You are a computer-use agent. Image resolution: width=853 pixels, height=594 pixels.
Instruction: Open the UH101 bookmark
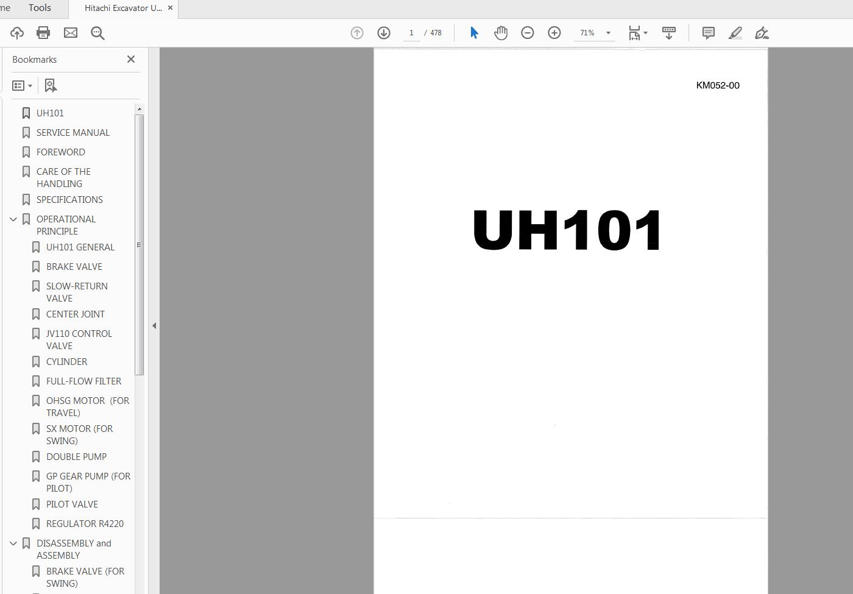pyautogui.click(x=50, y=113)
